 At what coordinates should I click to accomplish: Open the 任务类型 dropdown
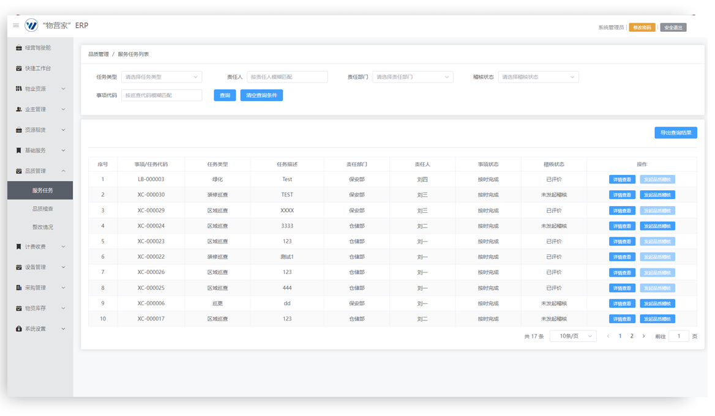pos(162,77)
